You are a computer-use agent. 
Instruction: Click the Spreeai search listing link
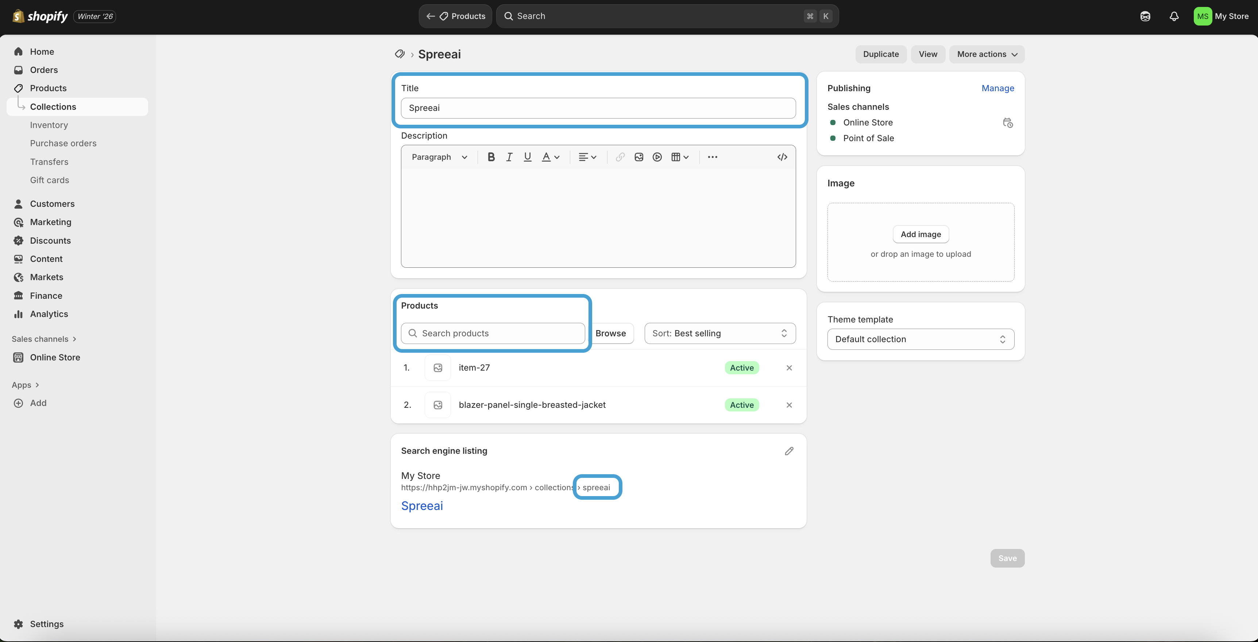click(422, 506)
